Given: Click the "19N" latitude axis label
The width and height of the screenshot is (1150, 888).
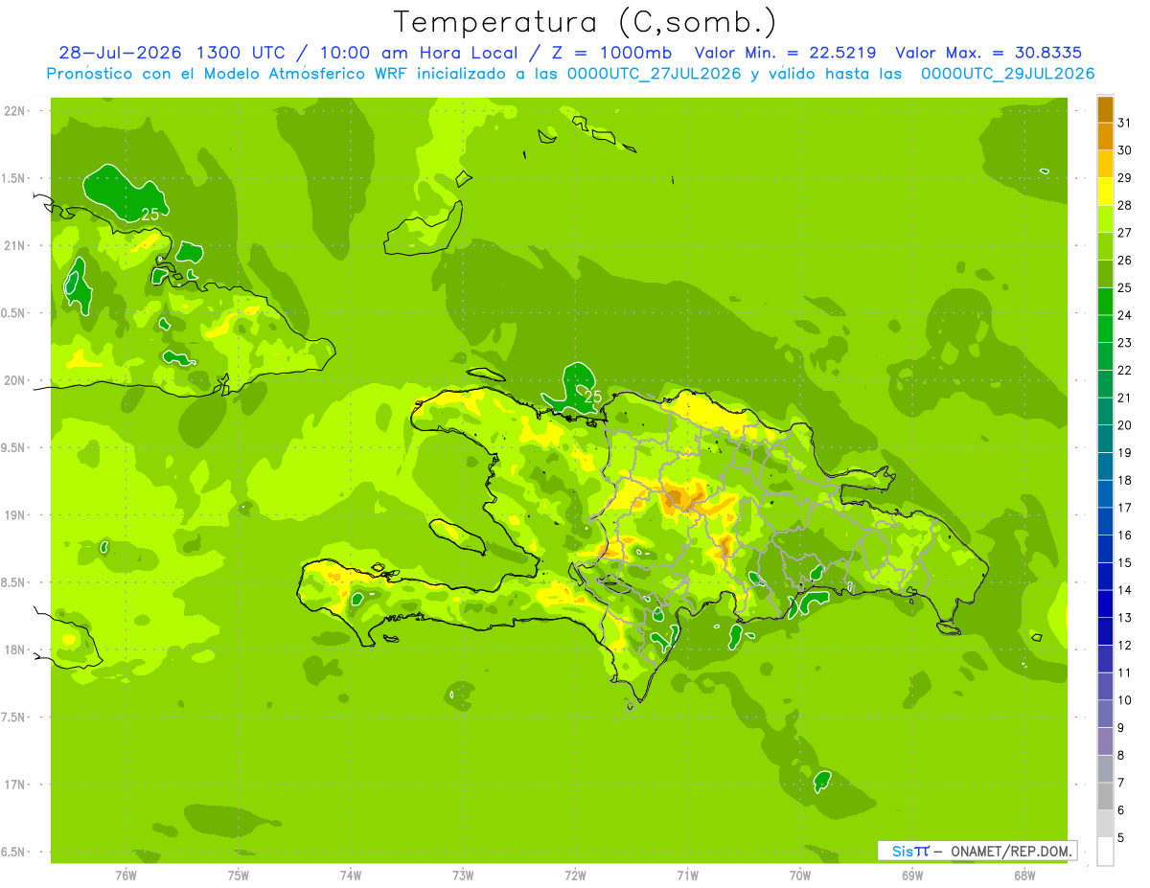Looking at the screenshot, I should pyautogui.click(x=14, y=515).
